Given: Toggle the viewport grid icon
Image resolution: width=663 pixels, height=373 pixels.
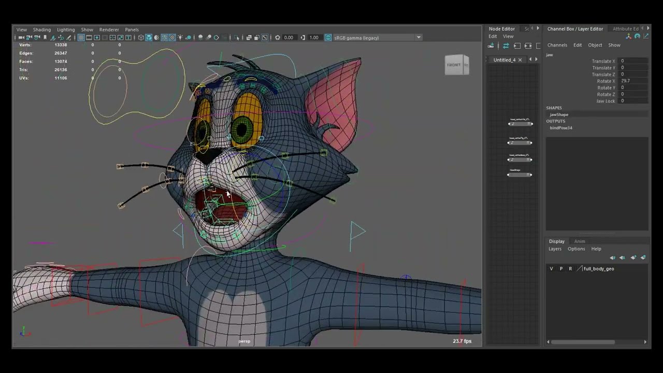Looking at the screenshot, I should point(81,38).
